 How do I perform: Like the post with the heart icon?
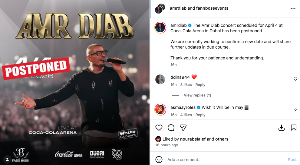click(159, 128)
